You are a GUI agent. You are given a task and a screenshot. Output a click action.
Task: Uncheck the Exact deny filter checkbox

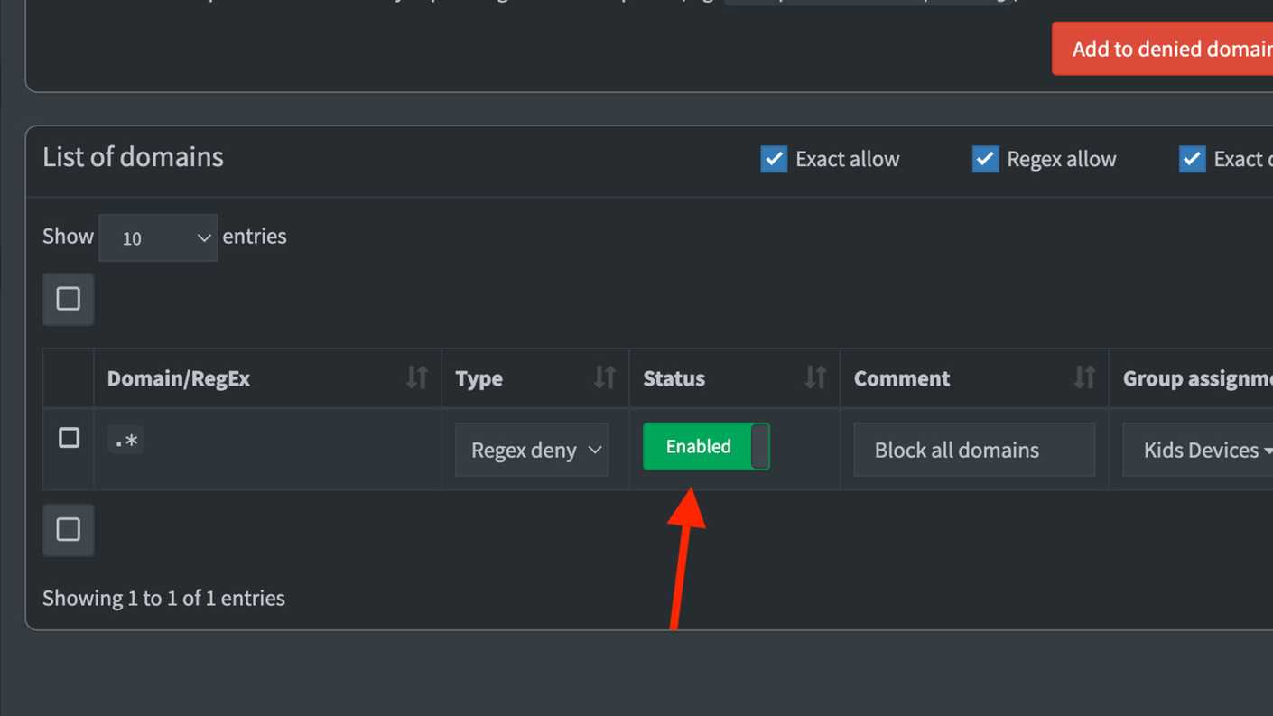(1192, 159)
